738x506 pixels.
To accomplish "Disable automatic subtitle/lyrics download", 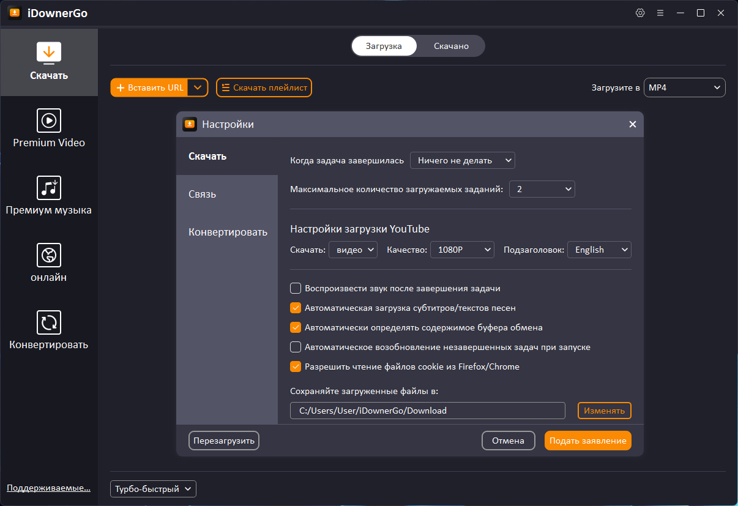I will click(296, 308).
